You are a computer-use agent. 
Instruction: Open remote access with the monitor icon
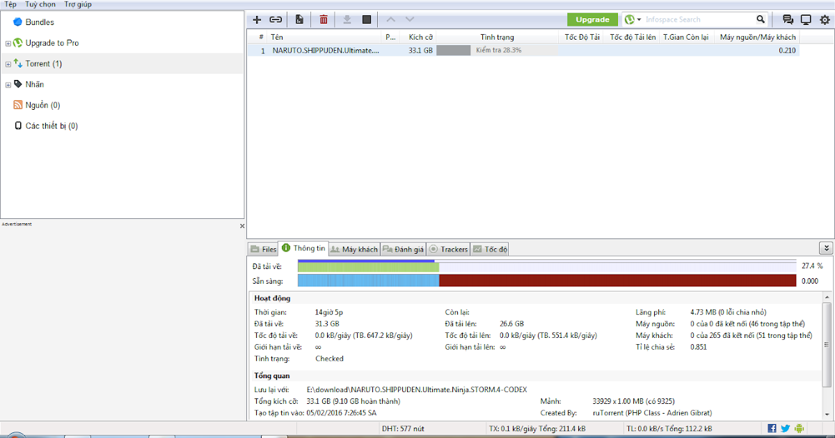pos(806,19)
